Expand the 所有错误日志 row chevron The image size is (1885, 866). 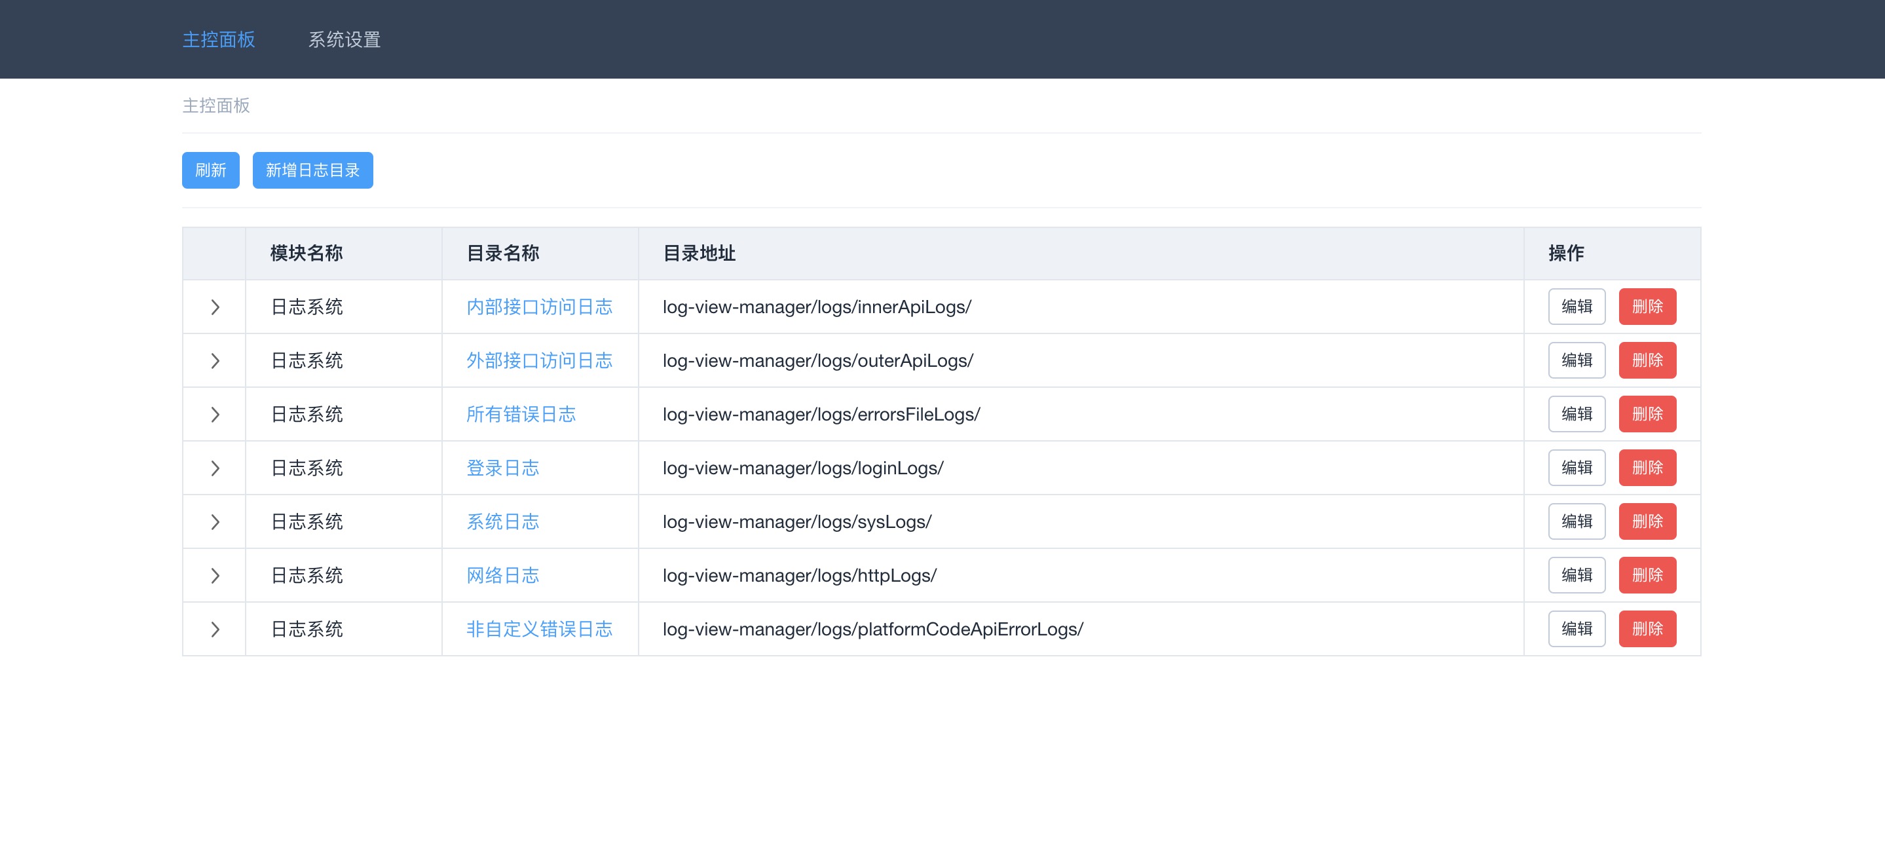(215, 415)
